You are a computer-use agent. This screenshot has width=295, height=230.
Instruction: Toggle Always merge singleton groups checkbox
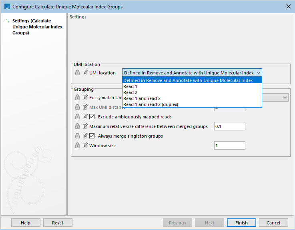tap(92, 136)
